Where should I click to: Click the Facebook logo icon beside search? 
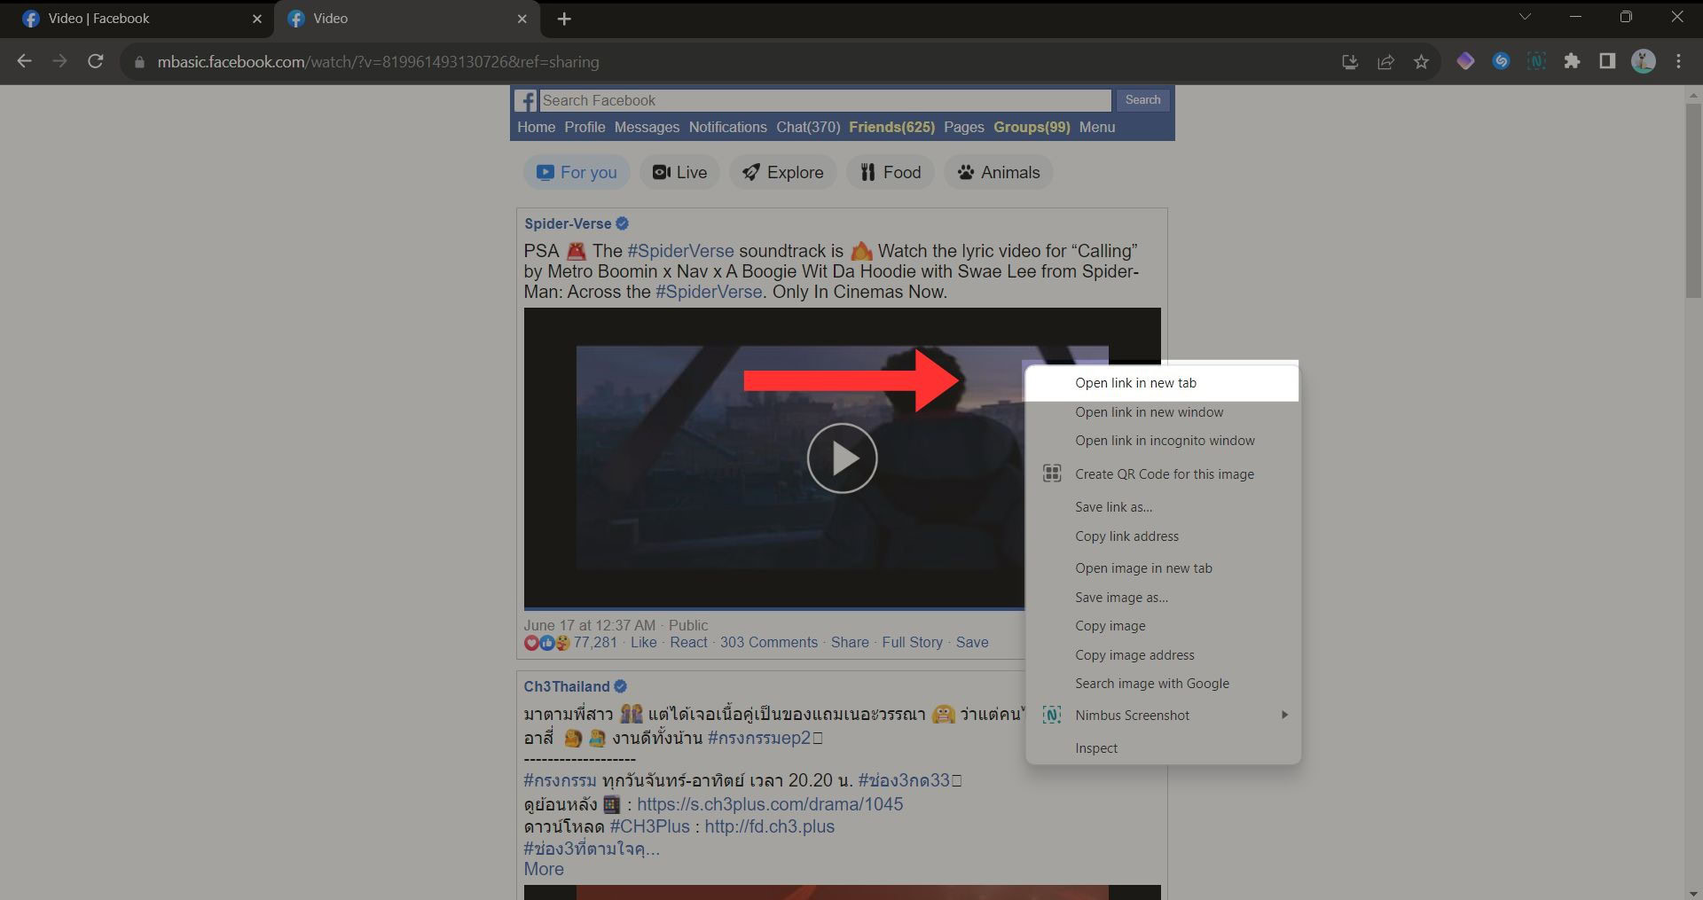click(x=526, y=100)
